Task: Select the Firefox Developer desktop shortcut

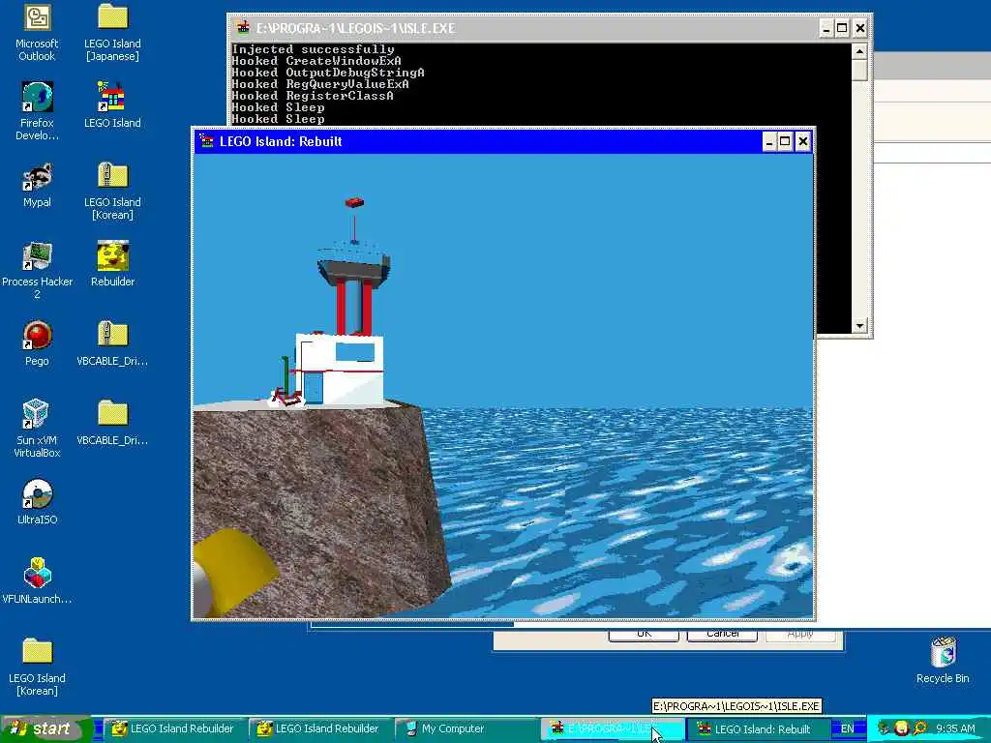Action: click(x=37, y=111)
